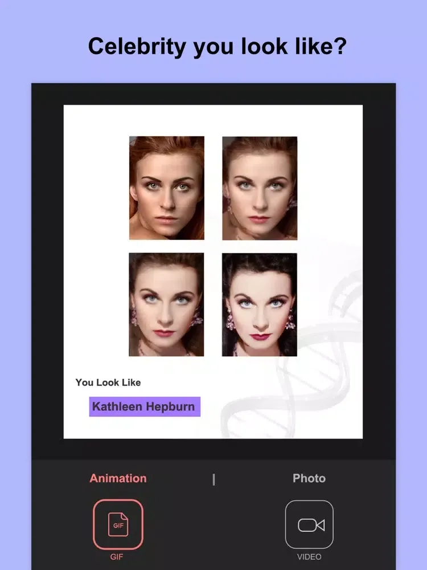Image resolution: width=427 pixels, height=570 pixels.
Task: Switch to the Animation tab
Action: (118, 478)
